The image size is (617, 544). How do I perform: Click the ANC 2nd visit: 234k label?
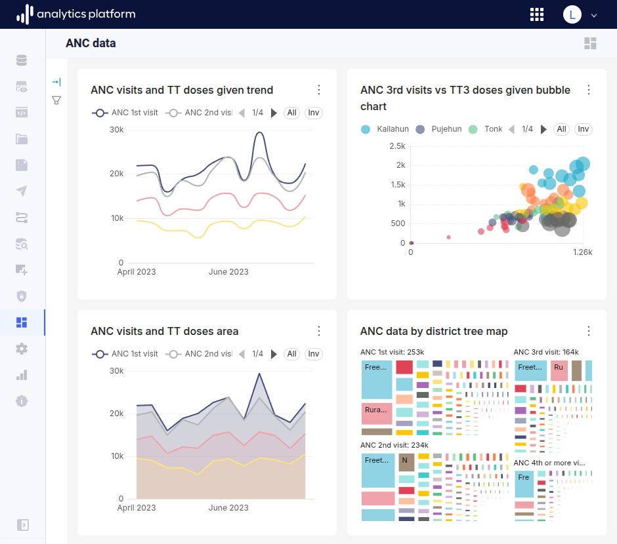pos(394,445)
